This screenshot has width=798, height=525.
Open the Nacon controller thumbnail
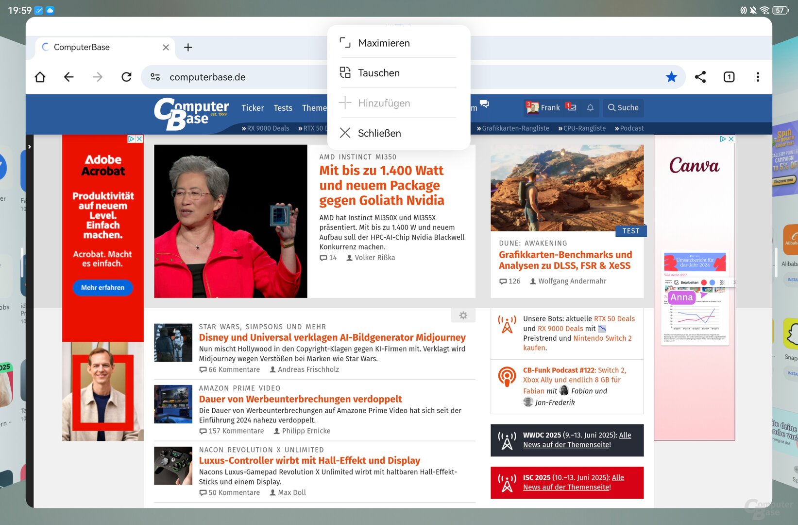173,466
